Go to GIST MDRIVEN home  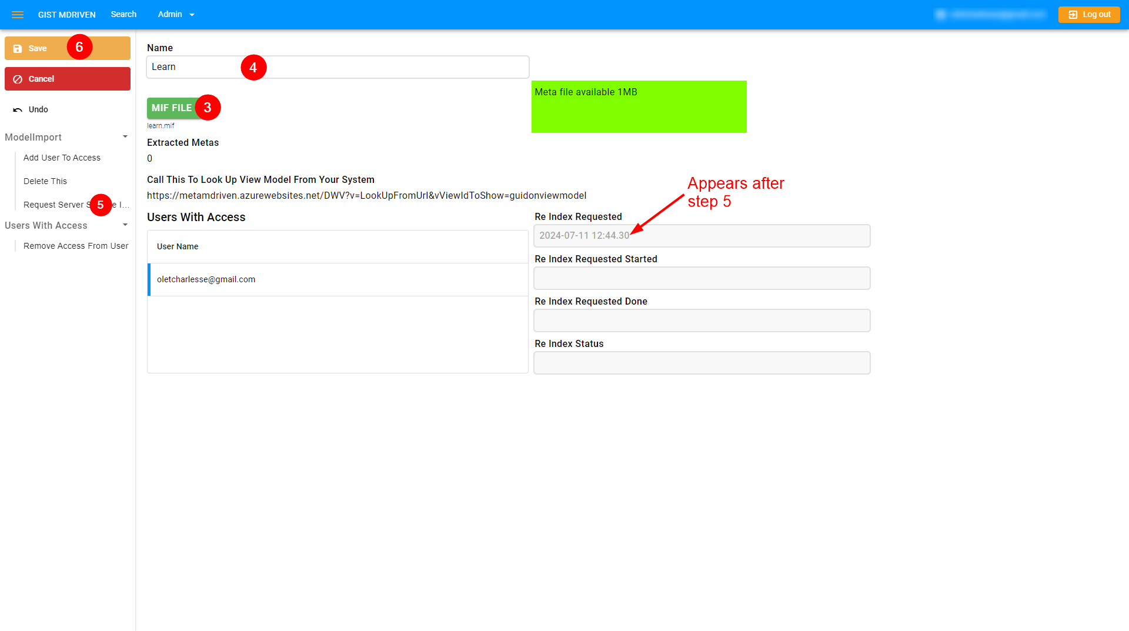[x=66, y=15]
